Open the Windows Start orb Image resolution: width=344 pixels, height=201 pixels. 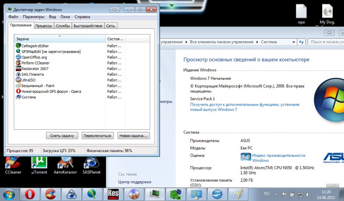(x=9, y=195)
